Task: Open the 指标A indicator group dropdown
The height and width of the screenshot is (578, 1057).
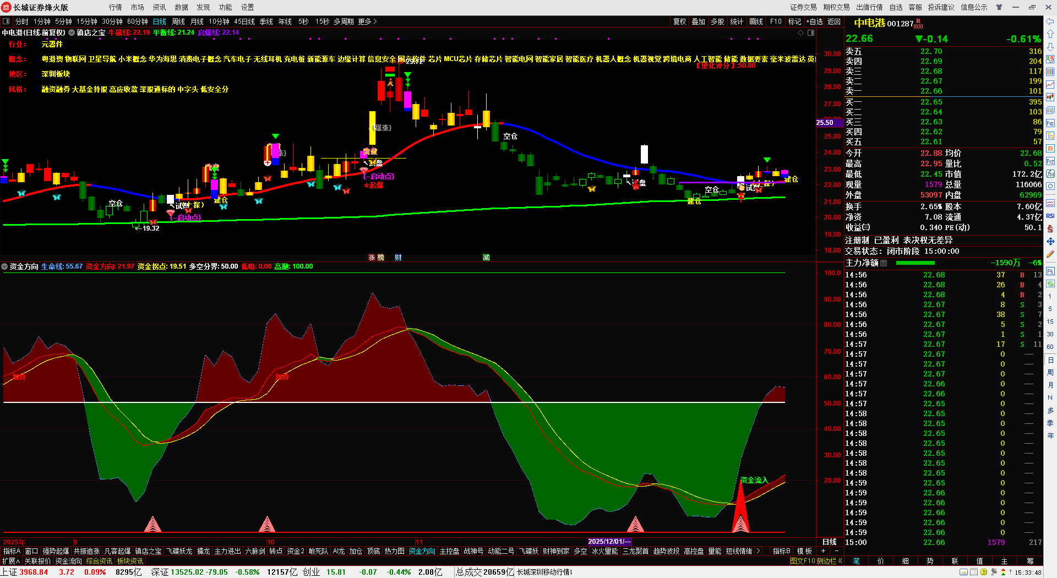Action: [12, 551]
